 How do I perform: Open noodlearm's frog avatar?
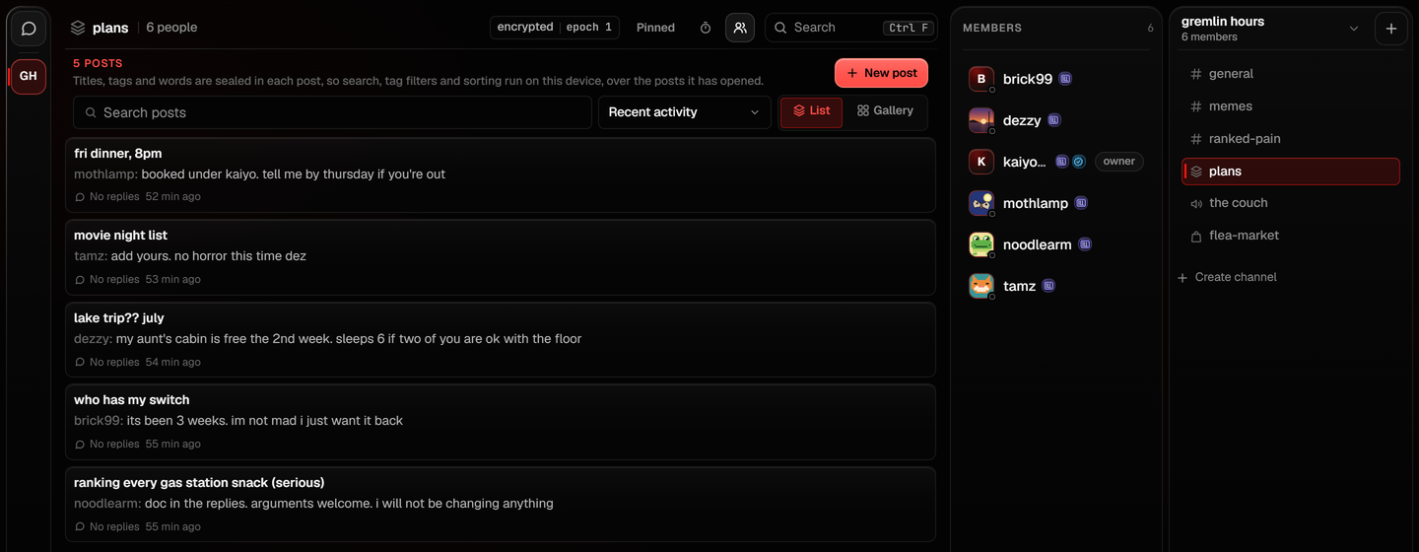(980, 244)
